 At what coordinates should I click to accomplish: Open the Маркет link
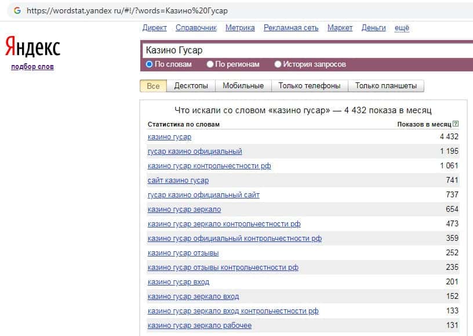coord(340,28)
